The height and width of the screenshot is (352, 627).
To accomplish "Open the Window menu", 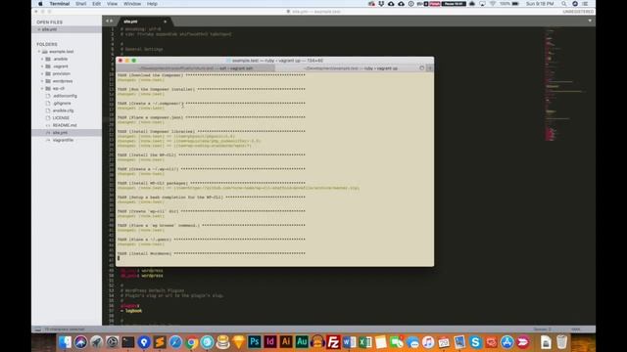I will [132, 4].
